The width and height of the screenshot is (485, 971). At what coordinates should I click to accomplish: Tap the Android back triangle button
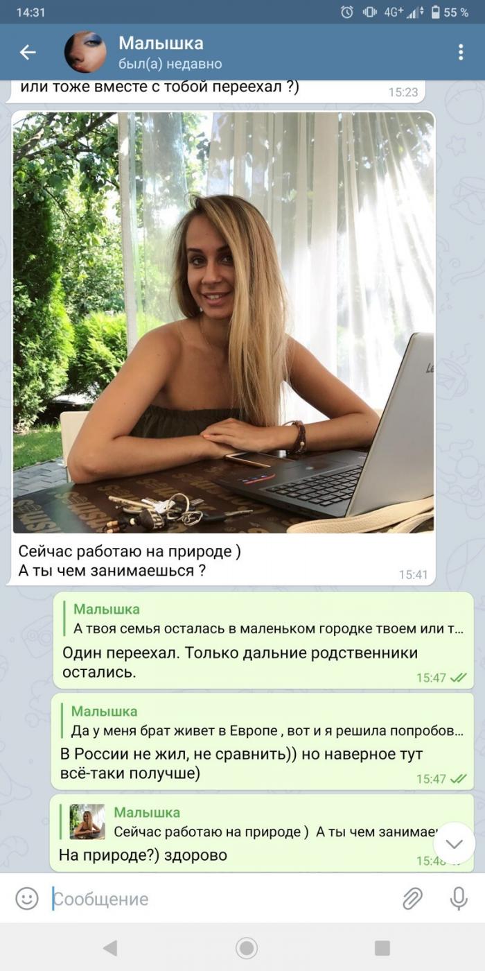pos(109,947)
